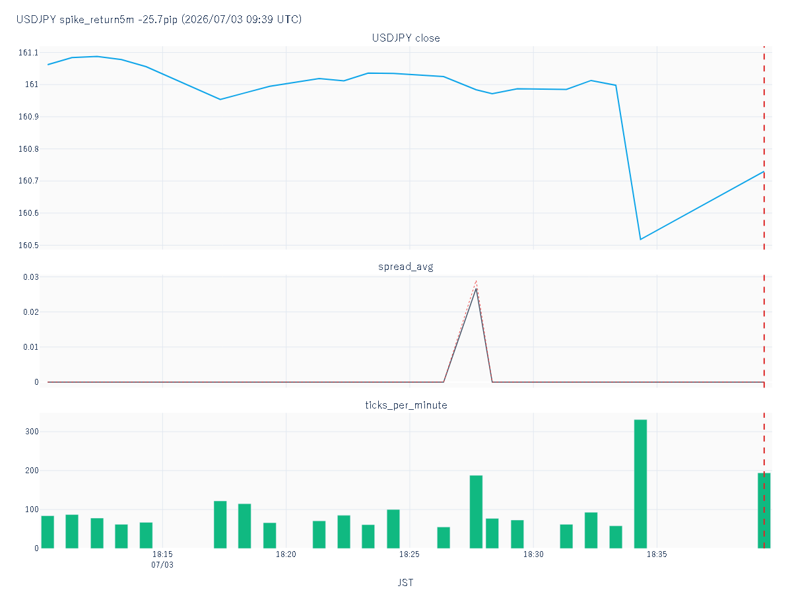
Task: Select the 18:25 time tick label
Action: [409, 554]
